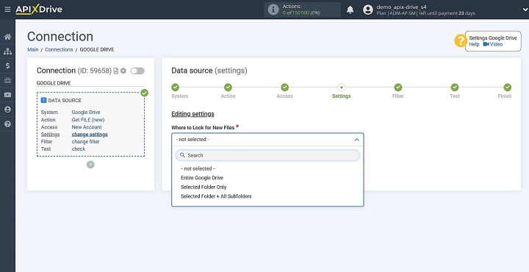Click the Settings step circle
The width and height of the screenshot is (529, 272).
coord(342,87)
